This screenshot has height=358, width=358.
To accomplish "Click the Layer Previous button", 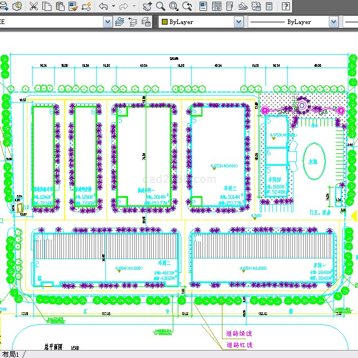I will (x=132, y=22).
